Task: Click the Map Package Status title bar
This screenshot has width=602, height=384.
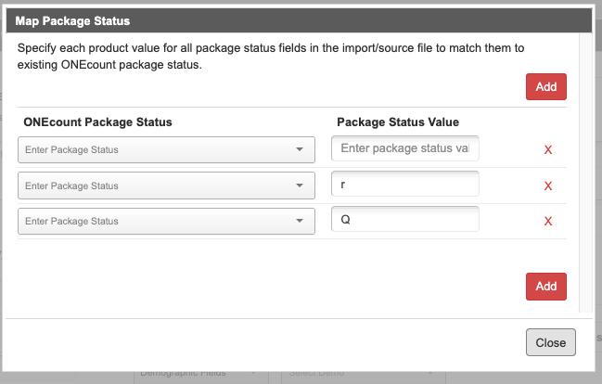Action: 299,20
